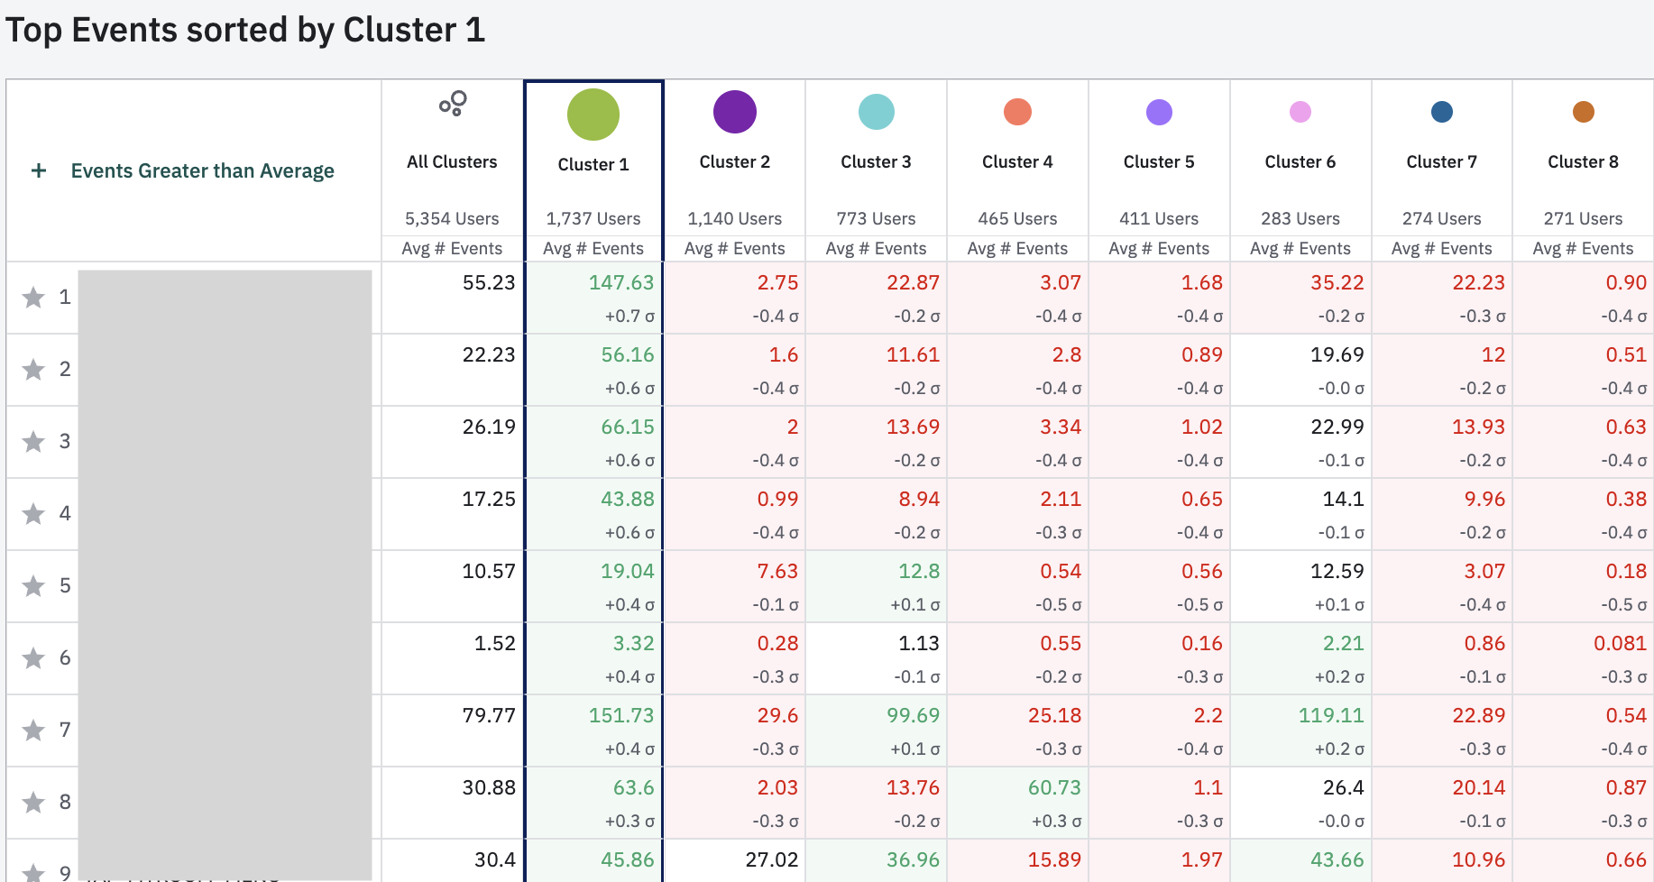Click the 3.32 value in Cluster 1
The height and width of the screenshot is (882, 1654).
point(634,644)
